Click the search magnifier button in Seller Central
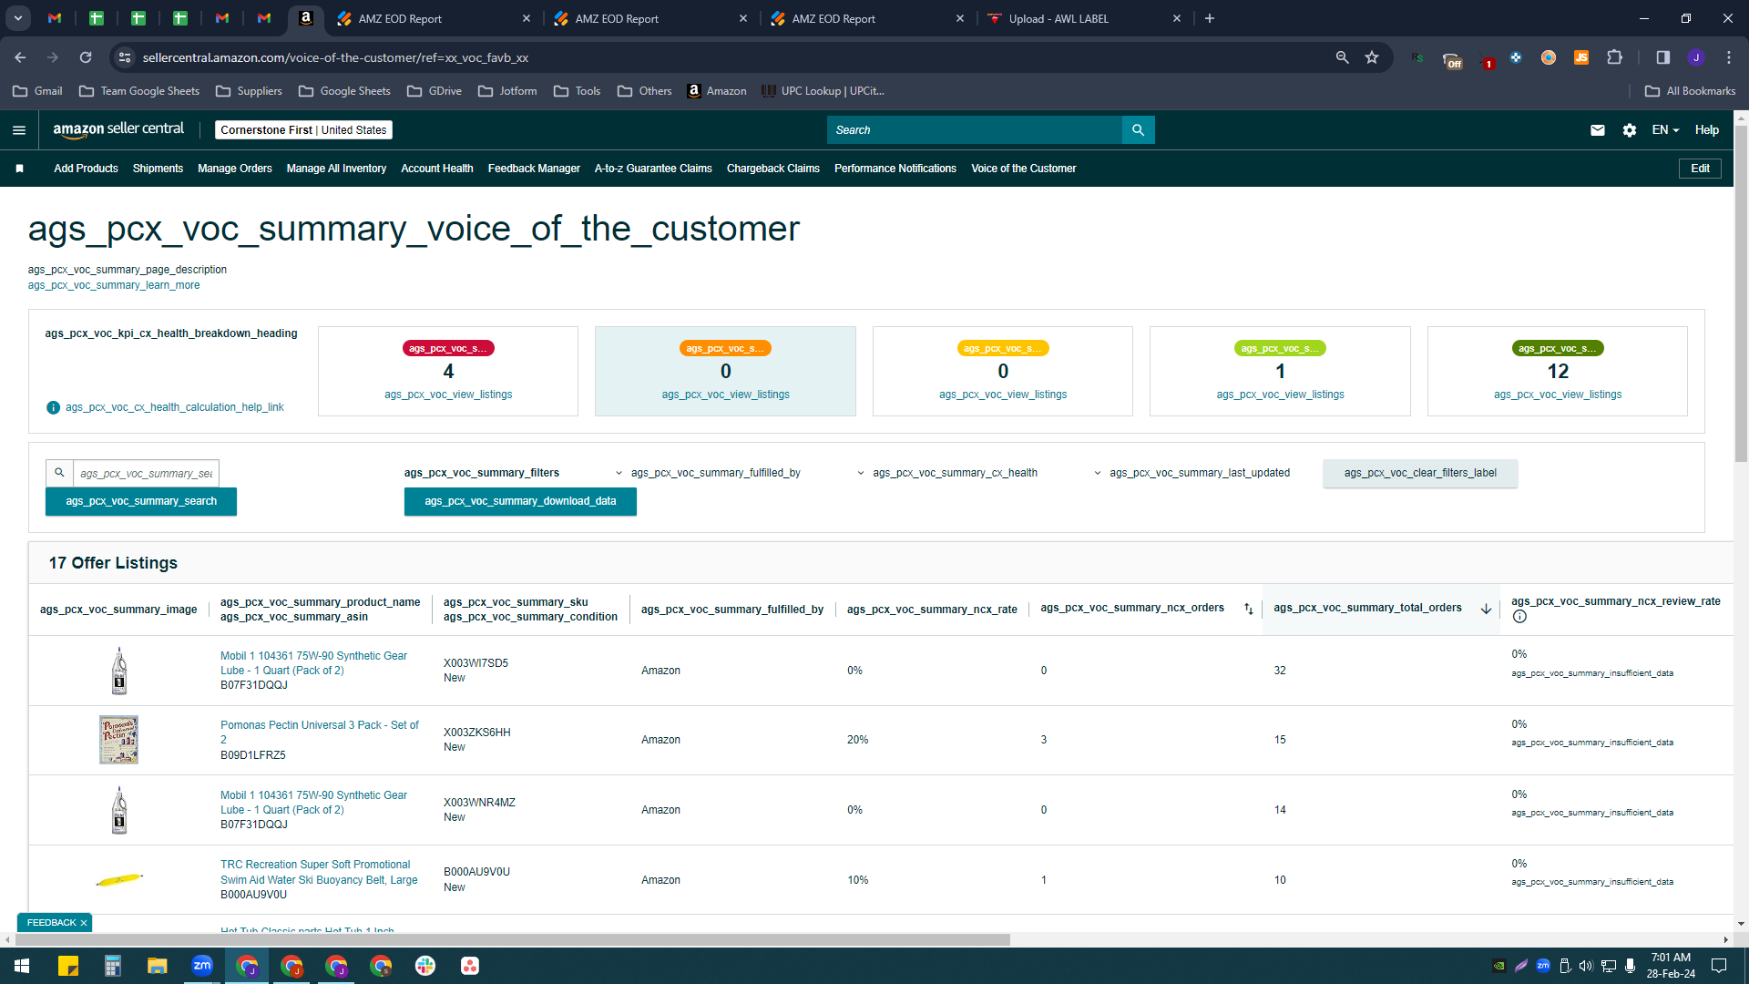This screenshot has height=984, width=1749. pos(1138,130)
